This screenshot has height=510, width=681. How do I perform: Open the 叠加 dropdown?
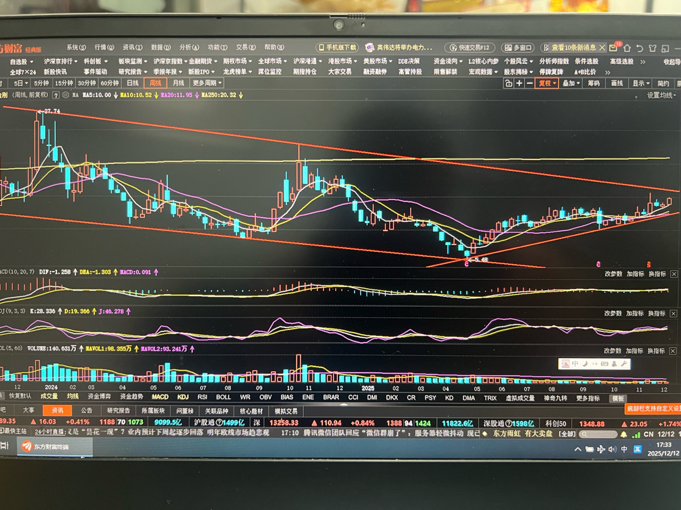[571, 83]
